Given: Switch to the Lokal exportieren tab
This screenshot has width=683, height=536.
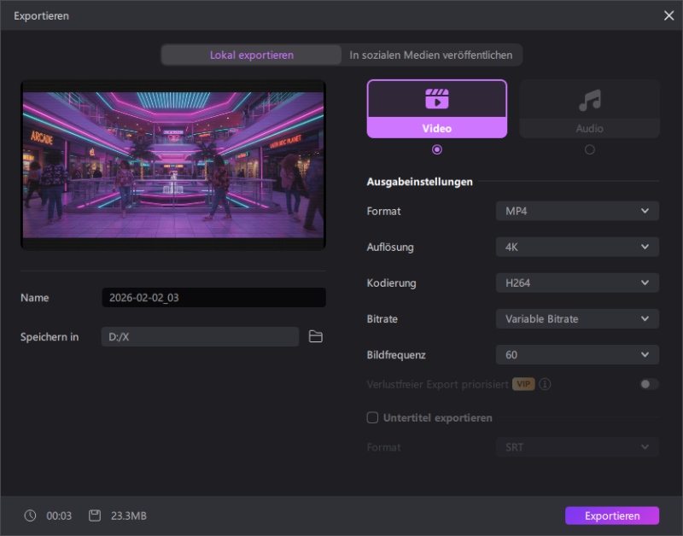Looking at the screenshot, I should tap(252, 55).
